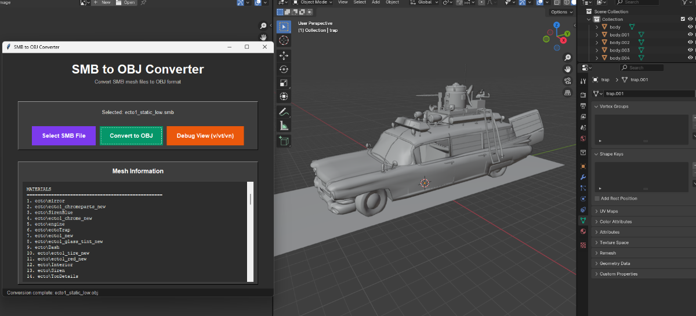The width and height of the screenshot is (696, 316).
Task: Click the Add Cube tool
Action: click(284, 140)
